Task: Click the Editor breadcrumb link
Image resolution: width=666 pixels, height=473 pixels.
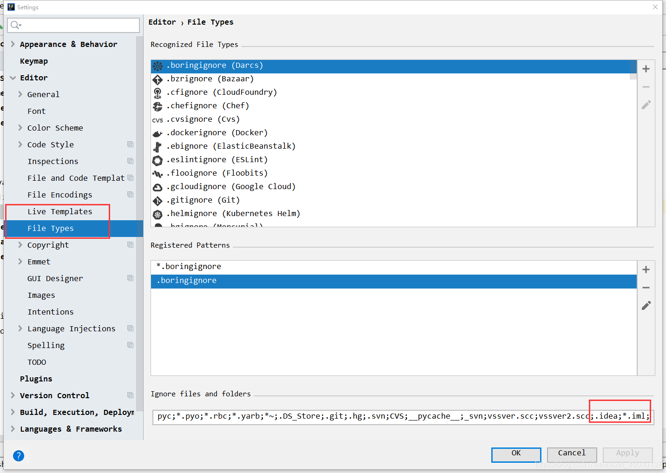Action: [162, 22]
